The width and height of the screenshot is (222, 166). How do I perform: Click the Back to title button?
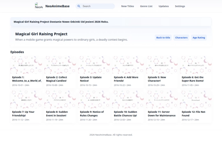tap(163, 38)
